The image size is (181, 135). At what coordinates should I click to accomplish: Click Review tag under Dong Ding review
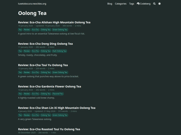pos(27,51)
